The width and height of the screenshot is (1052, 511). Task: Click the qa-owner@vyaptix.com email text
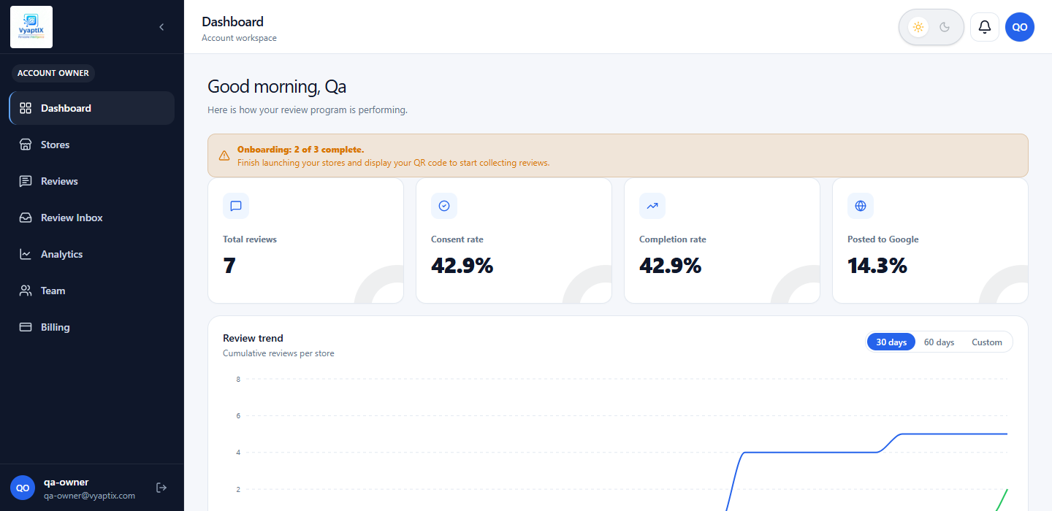coord(89,495)
